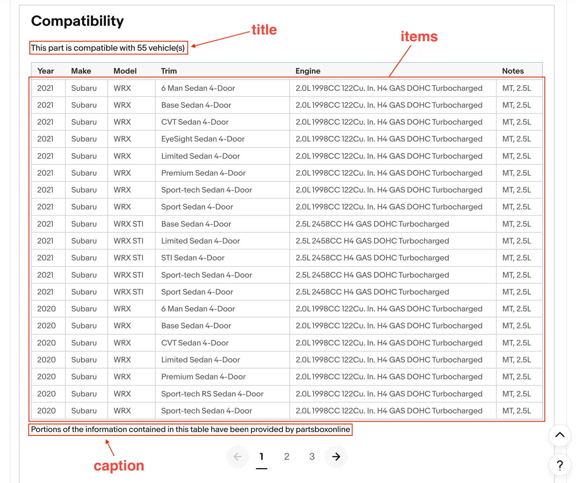The image size is (576, 483).
Task: Click the partsboxonline information caption text
Action: pyautogui.click(x=191, y=429)
